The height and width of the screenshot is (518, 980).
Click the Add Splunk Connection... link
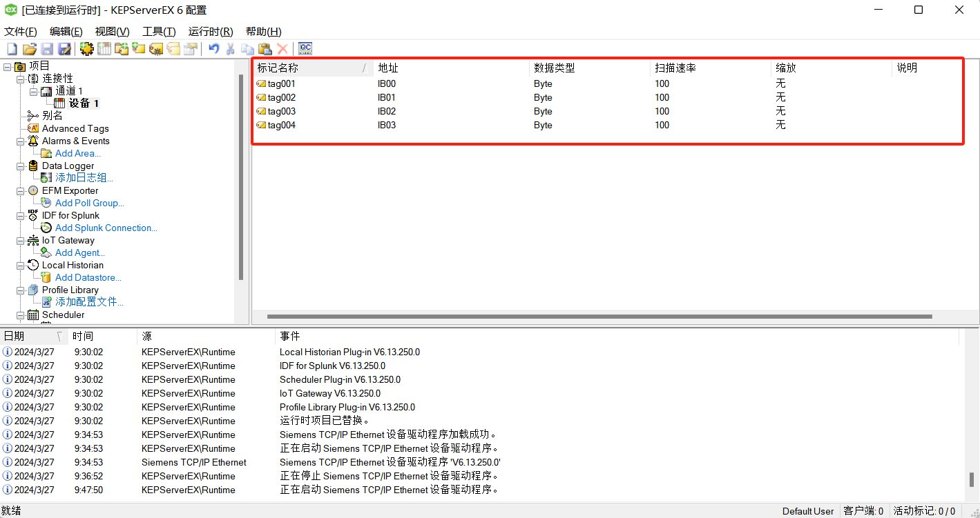pyautogui.click(x=106, y=228)
